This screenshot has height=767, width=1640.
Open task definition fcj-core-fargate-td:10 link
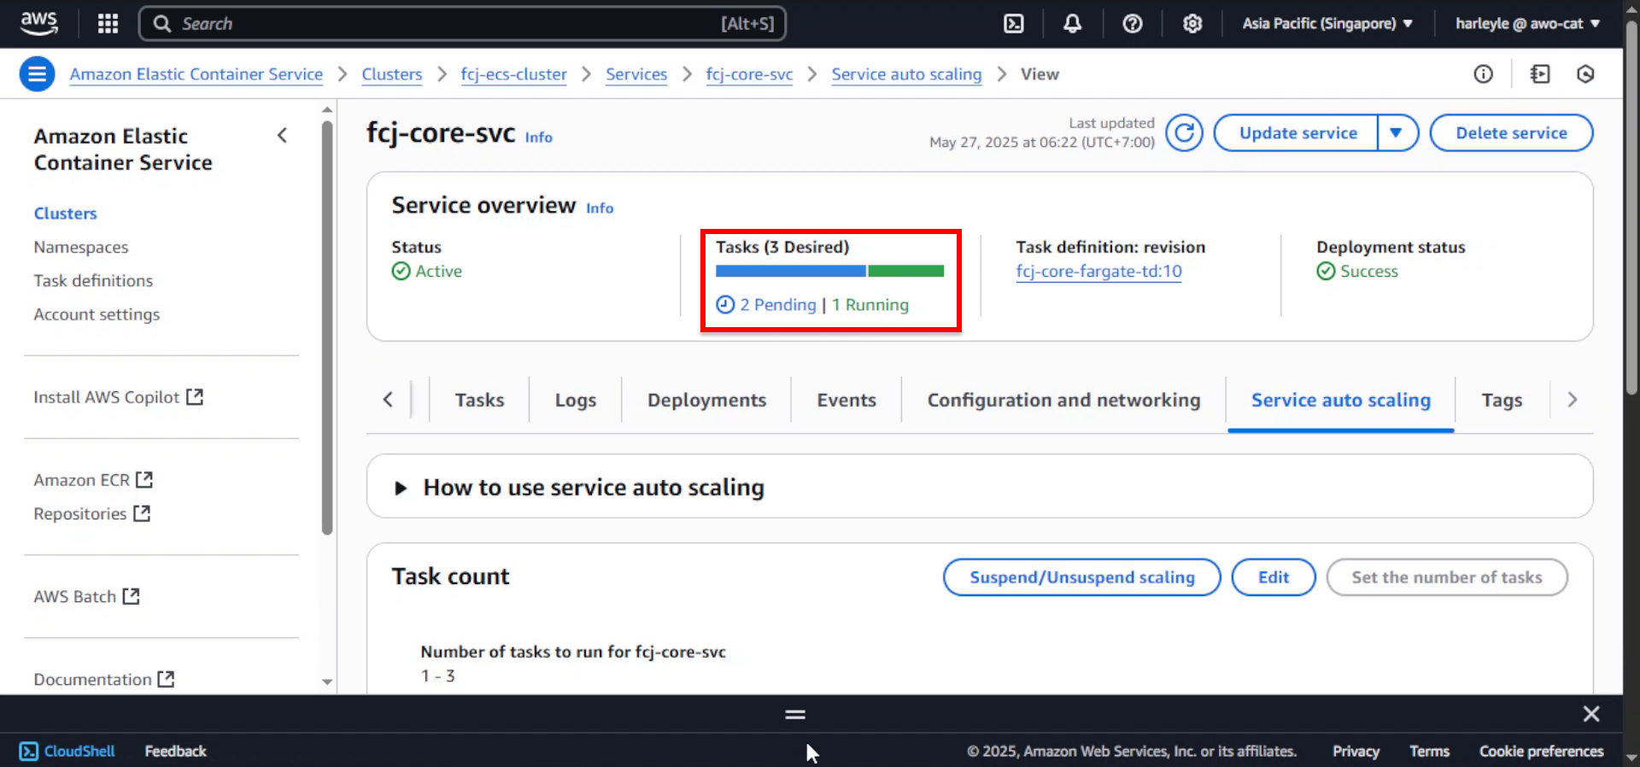tap(1098, 272)
